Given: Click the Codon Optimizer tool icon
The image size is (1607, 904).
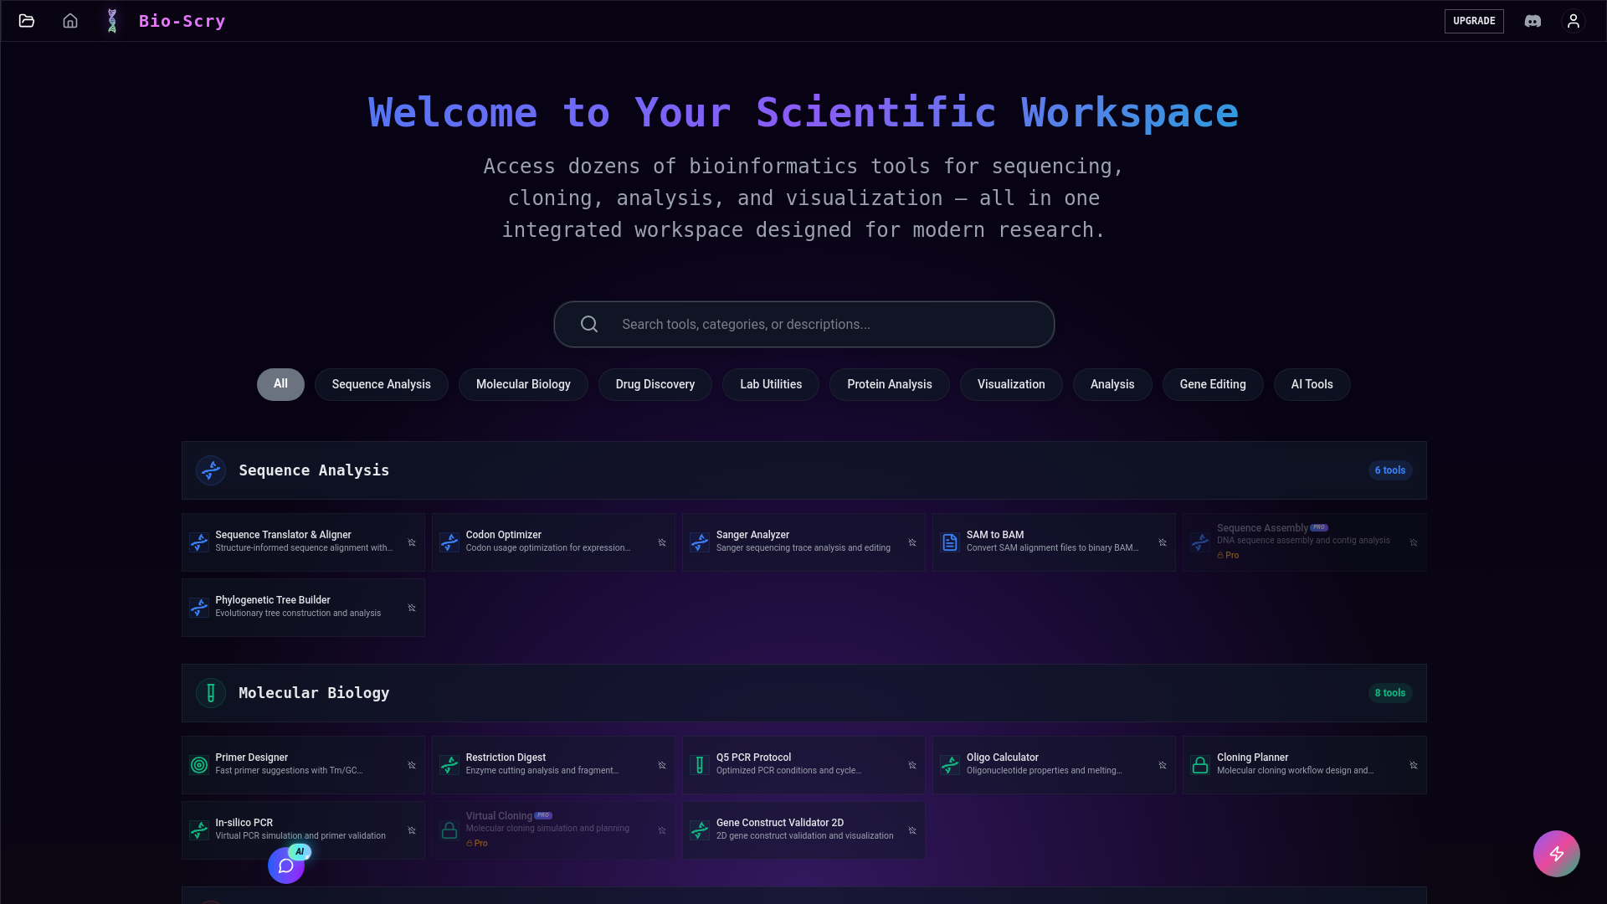Looking at the screenshot, I should click(x=449, y=542).
